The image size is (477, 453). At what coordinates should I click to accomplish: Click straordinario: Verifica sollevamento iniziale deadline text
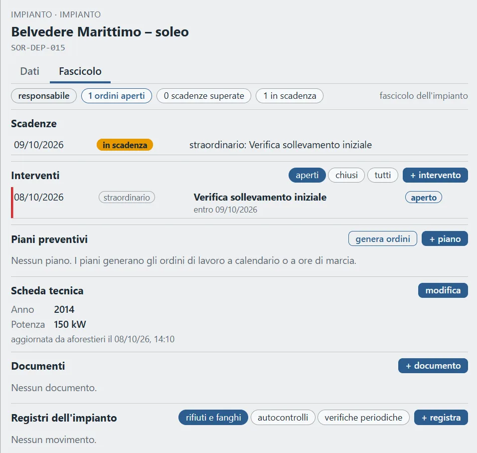281,145
